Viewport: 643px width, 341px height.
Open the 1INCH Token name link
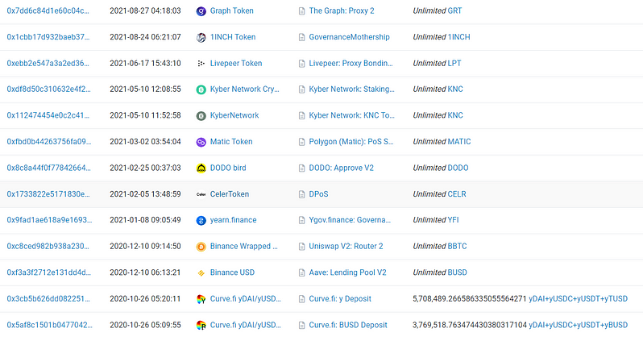click(x=233, y=37)
